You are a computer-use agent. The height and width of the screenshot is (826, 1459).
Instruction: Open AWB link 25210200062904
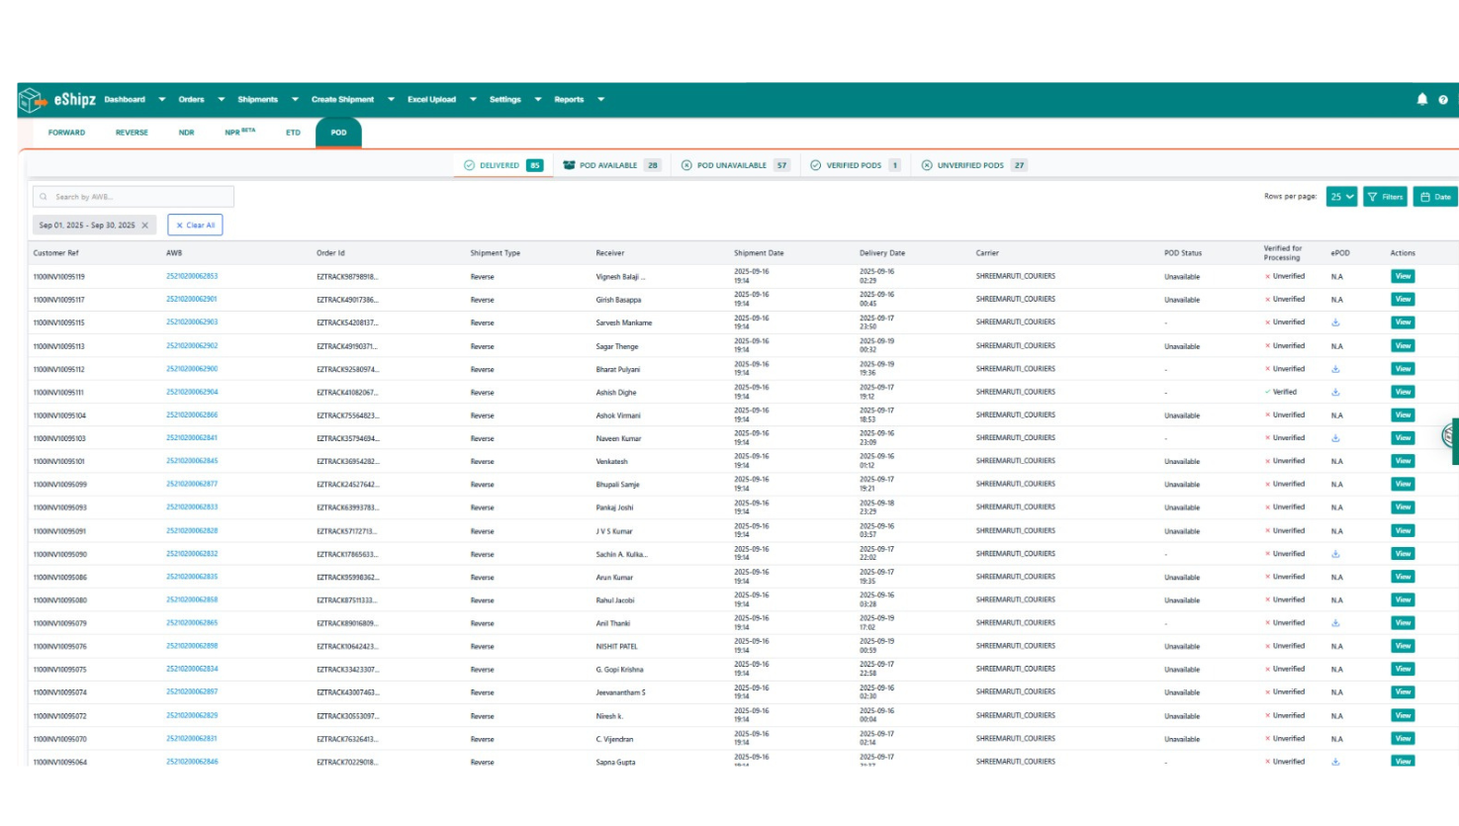[192, 392]
